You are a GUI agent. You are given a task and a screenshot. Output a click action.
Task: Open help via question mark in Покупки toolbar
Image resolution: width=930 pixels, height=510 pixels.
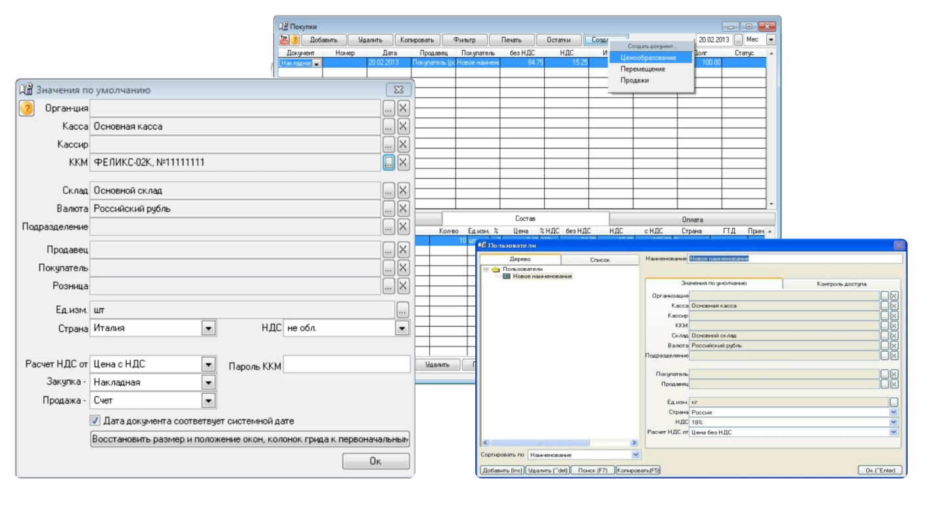tap(294, 40)
